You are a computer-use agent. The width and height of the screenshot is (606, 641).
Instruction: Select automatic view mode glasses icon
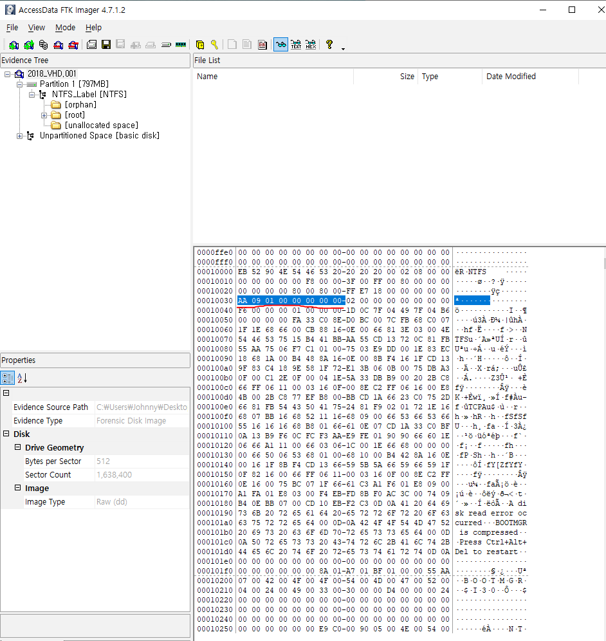click(x=280, y=44)
